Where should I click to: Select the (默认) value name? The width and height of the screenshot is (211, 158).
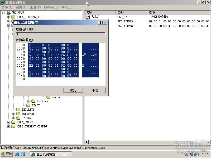95,17
